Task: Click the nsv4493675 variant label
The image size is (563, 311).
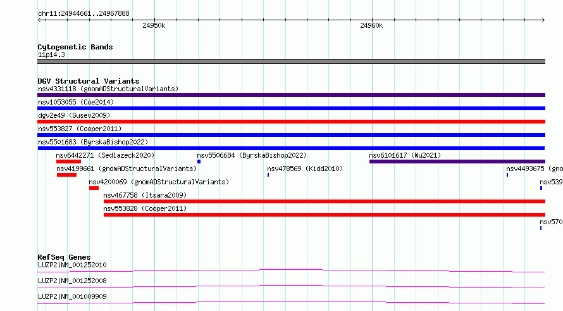Action: click(535, 168)
